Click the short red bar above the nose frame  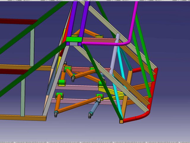(136, 70)
